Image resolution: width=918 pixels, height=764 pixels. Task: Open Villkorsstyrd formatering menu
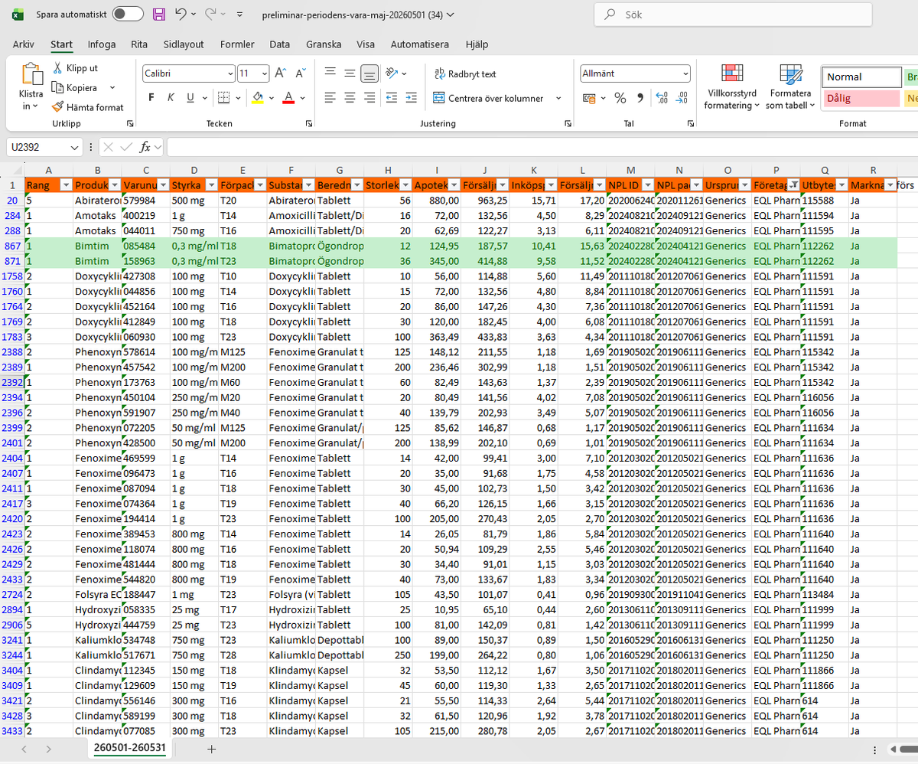732,88
